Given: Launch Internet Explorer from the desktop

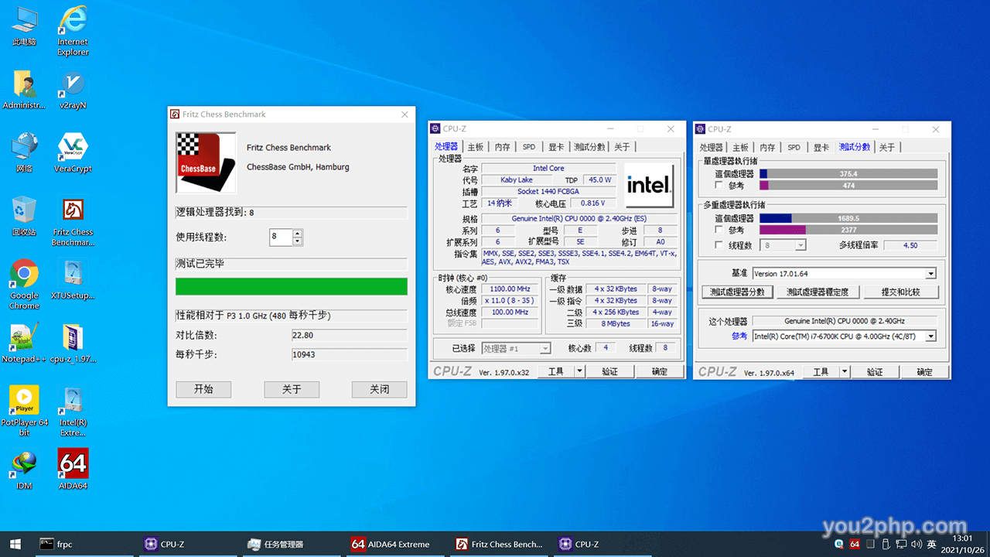Looking at the screenshot, I should (73, 31).
